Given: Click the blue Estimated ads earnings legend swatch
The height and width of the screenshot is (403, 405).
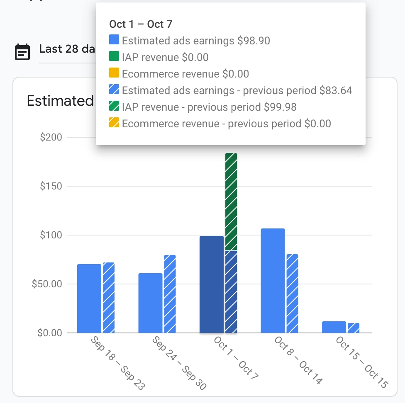Looking at the screenshot, I should tap(115, 40).
